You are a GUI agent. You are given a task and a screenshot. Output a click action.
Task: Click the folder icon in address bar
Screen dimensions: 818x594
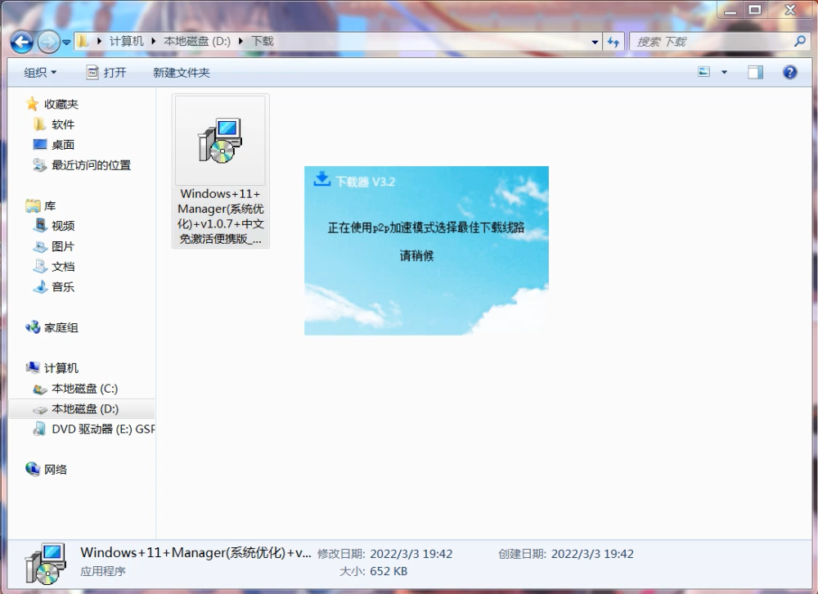tap(83, 41)
